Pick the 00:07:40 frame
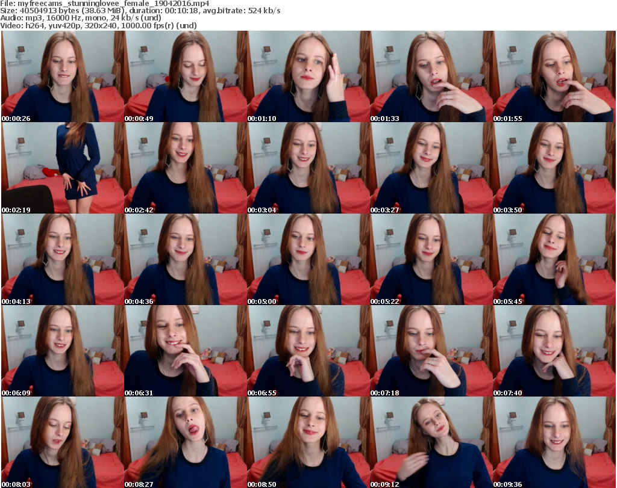Viewport: 617px width, 488px height. [554, 351]
